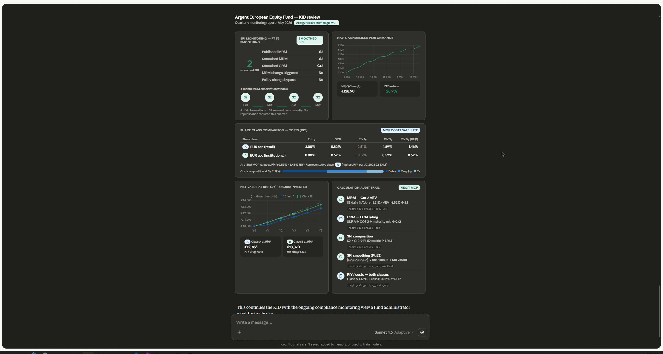
Task: Click the NAV (Class A) €128.90 card
Action: (357, 89)
